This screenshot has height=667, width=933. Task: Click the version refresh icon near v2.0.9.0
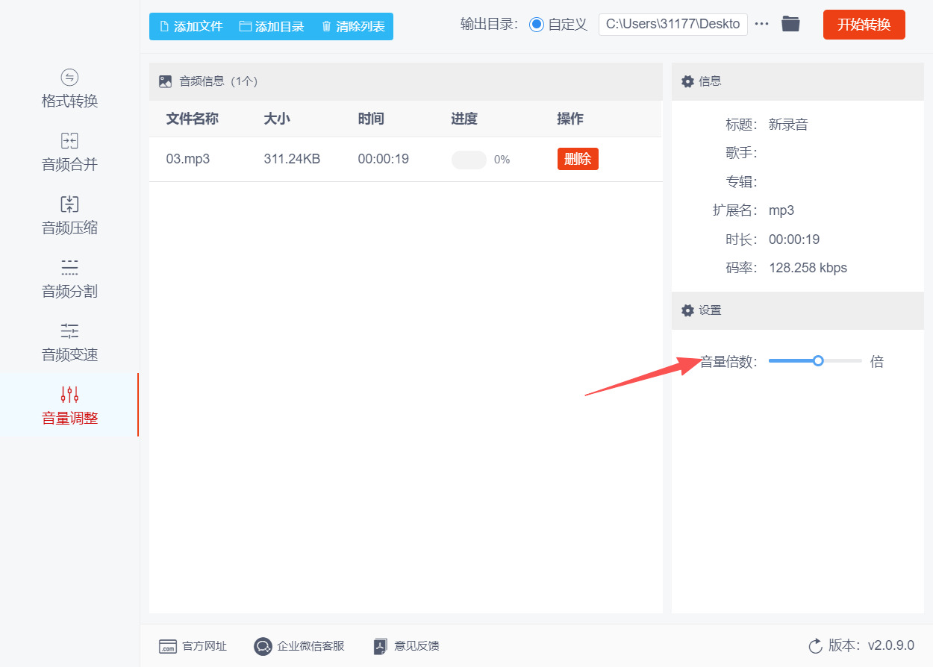coord(816,646)
